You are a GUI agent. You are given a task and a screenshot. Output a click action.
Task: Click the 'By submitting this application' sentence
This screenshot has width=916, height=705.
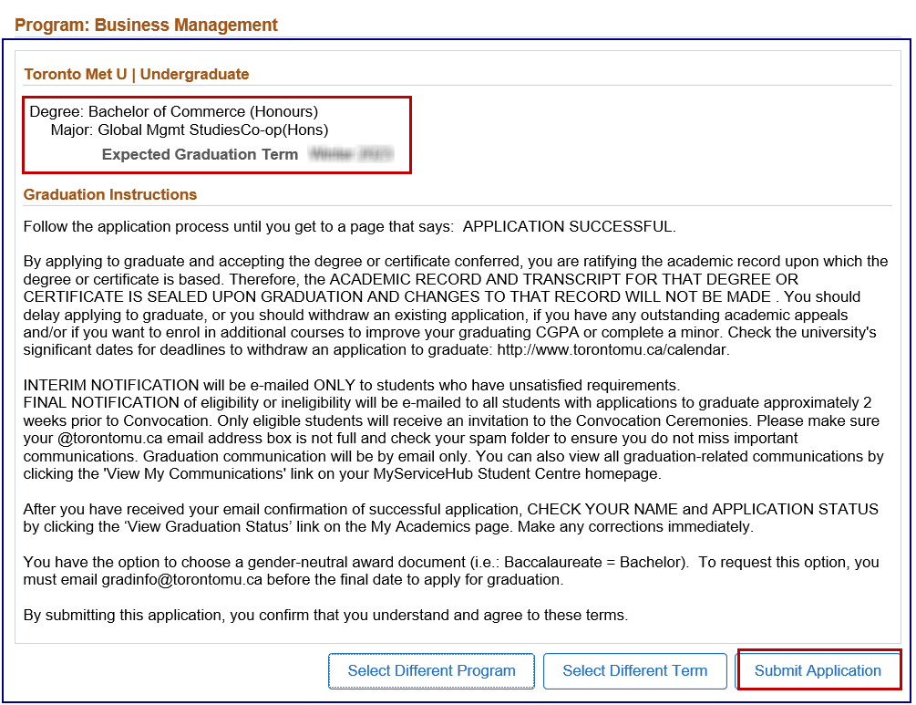(325, 616)
